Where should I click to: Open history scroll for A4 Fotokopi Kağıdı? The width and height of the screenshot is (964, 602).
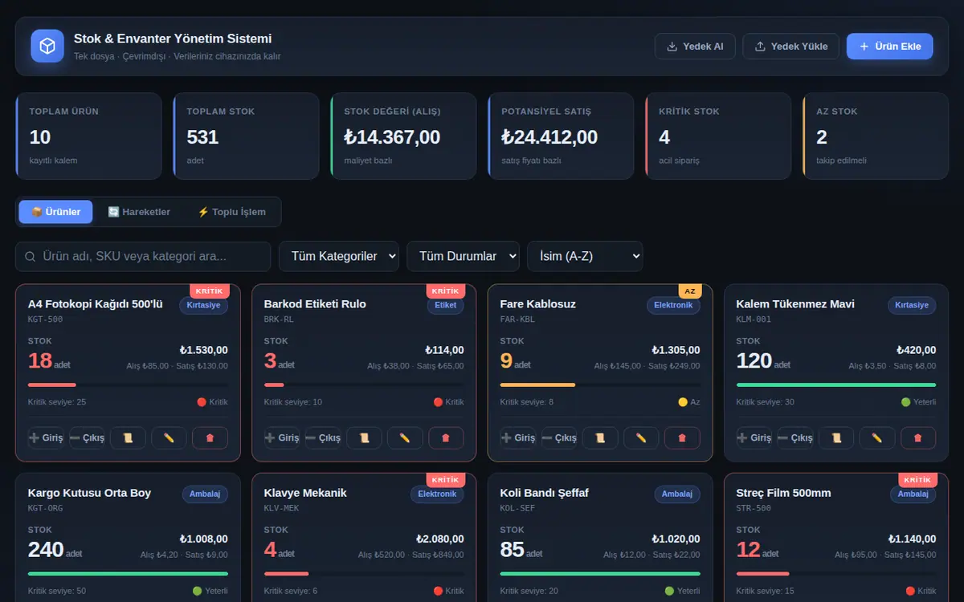click(128, 437)
